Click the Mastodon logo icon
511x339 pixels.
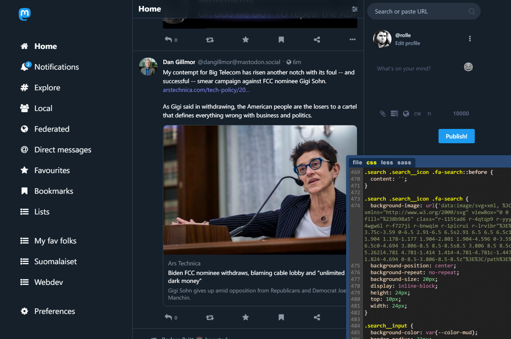coord(25,14)
